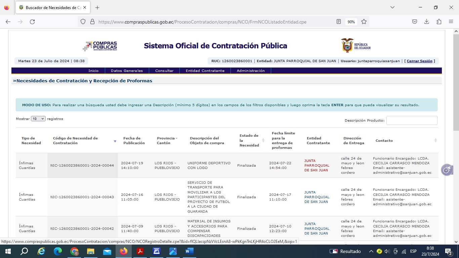
Task: Open a new browser tab
Action: pyautogui.click(x=97, y=8)
